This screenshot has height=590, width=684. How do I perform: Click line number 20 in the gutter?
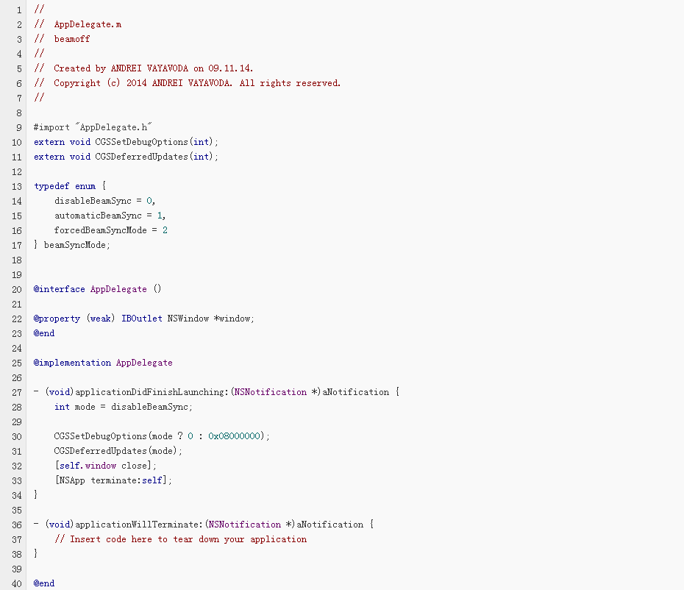pyautogui.click(x=17, y=289)
